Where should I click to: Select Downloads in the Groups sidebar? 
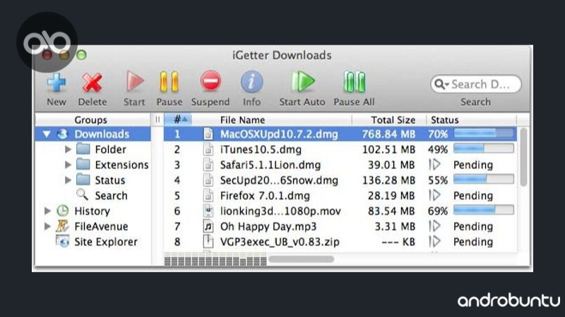(102, 134)
